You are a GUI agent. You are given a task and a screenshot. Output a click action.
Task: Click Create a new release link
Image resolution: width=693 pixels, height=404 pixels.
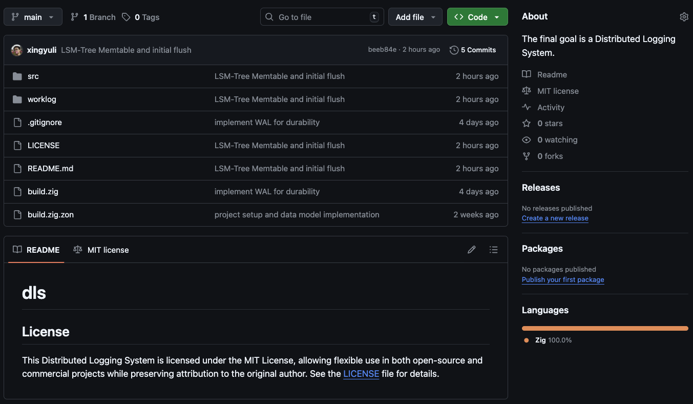tap(555, 218)
